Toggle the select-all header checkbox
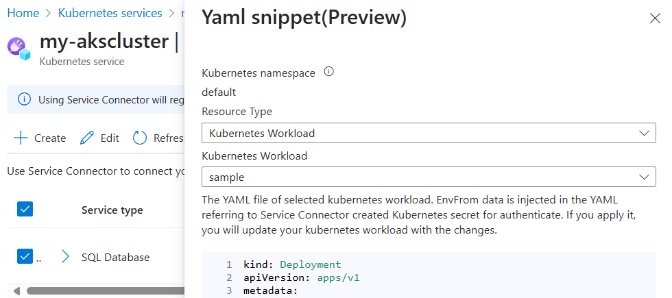This screenshot has width=672, height=298. (x=25, y=210)
